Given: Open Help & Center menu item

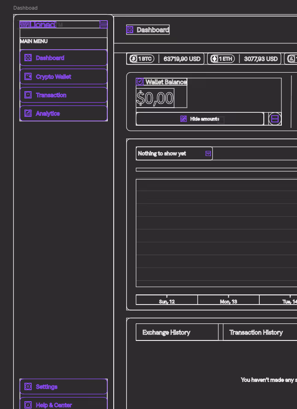Looking at the screenshot, I should [x=64, y=404].
